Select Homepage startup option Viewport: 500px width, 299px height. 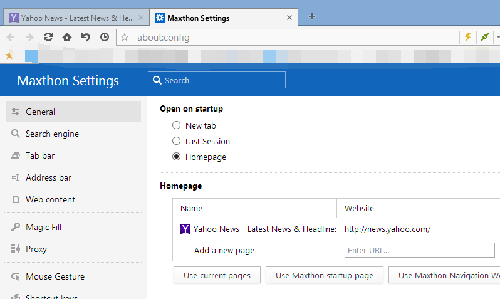tap(176, 157)
